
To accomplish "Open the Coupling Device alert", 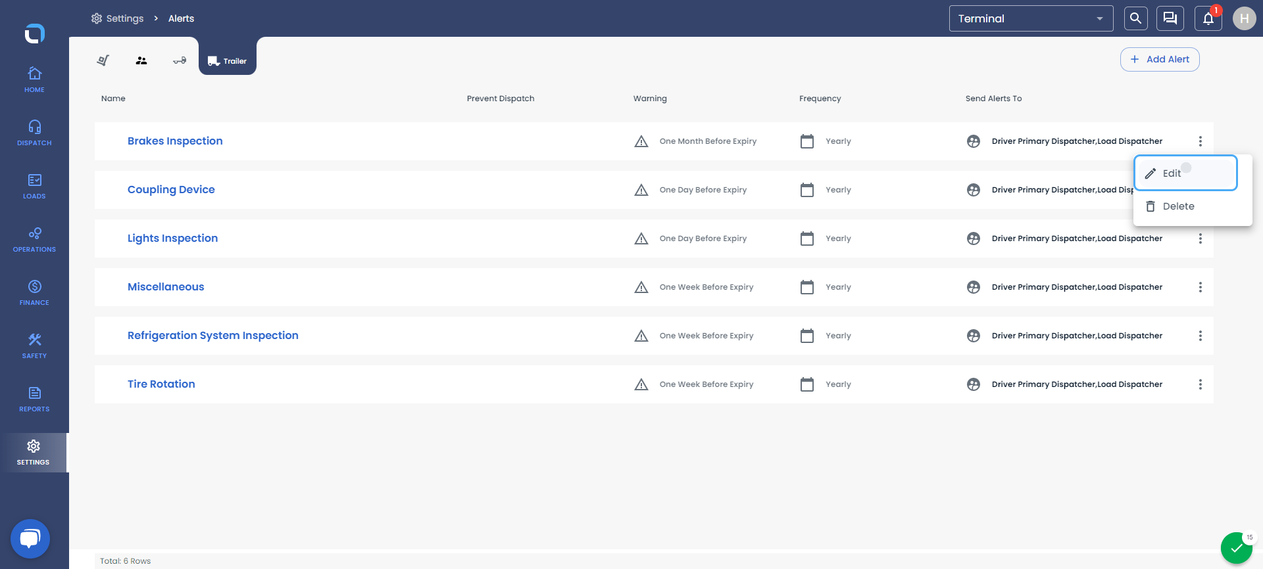I will click(171, 189).
